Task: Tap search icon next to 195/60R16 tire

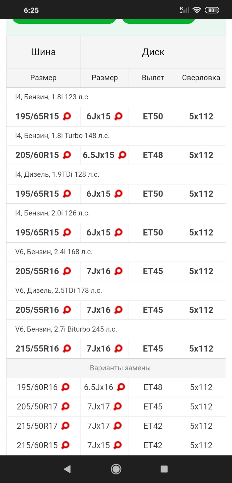Action: [66, 387]
